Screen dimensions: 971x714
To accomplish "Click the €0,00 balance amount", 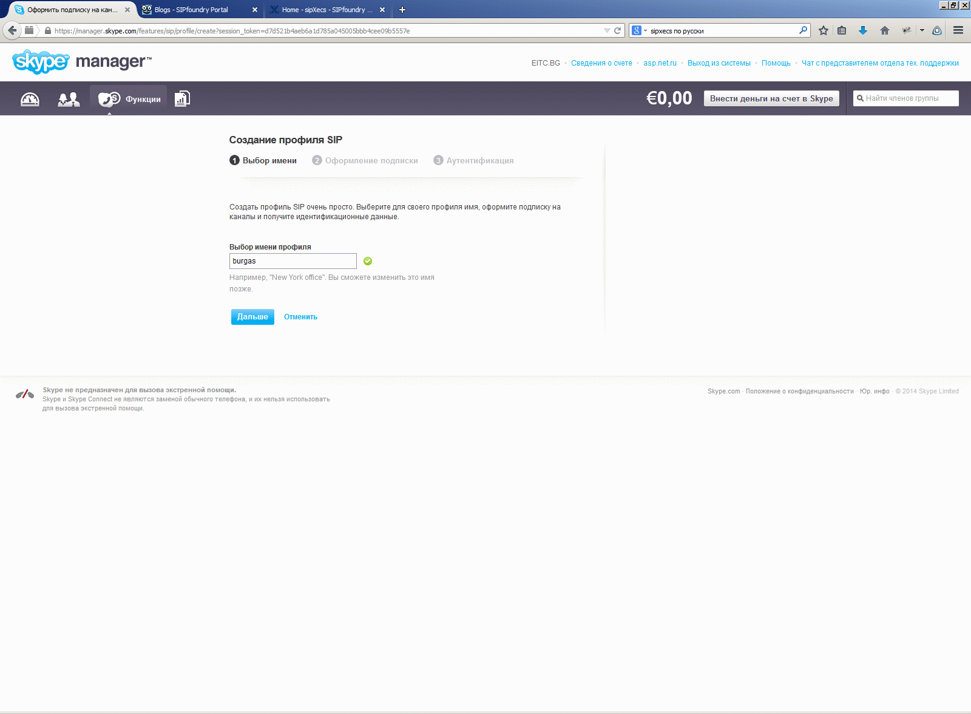I will [669, 98].
